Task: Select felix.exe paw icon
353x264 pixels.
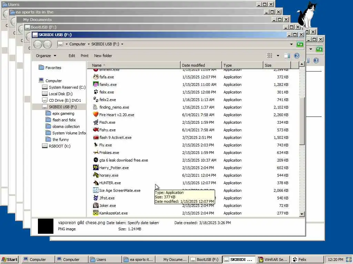Action: (x=96, y=92)
